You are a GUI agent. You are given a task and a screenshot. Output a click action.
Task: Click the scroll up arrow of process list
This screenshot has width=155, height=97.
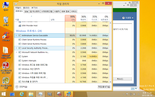110,23
